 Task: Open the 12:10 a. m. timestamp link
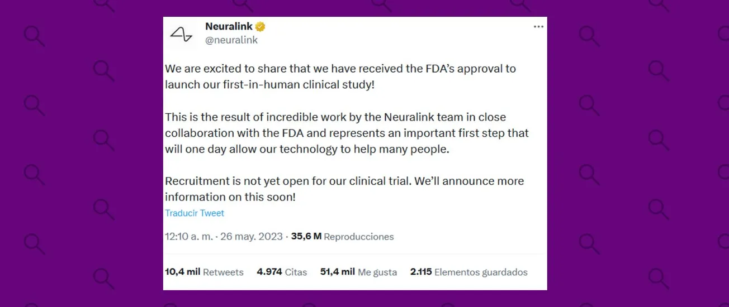[x=189, y=236]
